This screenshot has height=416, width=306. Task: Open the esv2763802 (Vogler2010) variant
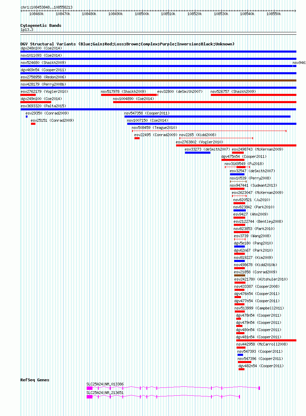coord(236,145)
